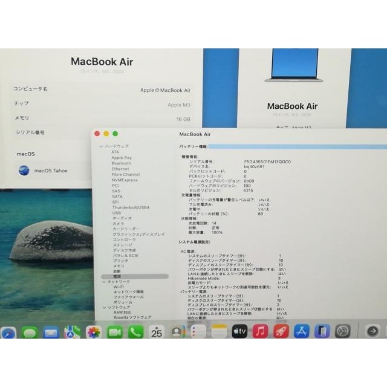The image size is (387, 387).
Task: Select Thunderbolt/USB4 in sidebar
Action: pos(131,207)
